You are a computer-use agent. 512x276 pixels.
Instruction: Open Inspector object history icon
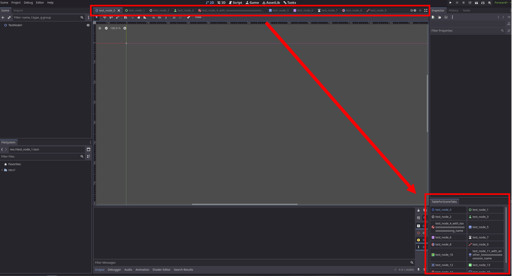point(509,17)
